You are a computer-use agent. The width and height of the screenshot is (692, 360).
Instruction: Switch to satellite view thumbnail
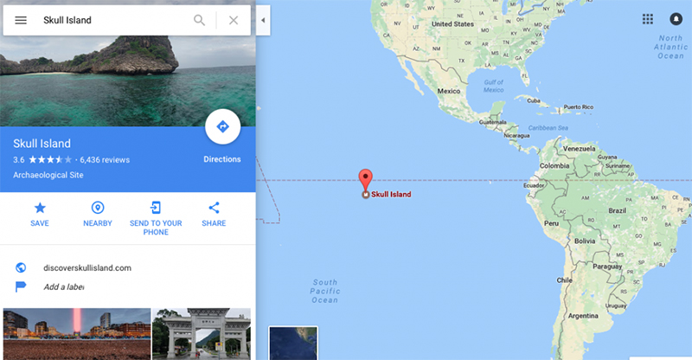293,344
